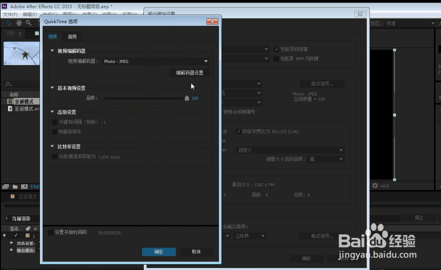Click the tan label swatch on 圣诞模式 tab

pos(13,196)
